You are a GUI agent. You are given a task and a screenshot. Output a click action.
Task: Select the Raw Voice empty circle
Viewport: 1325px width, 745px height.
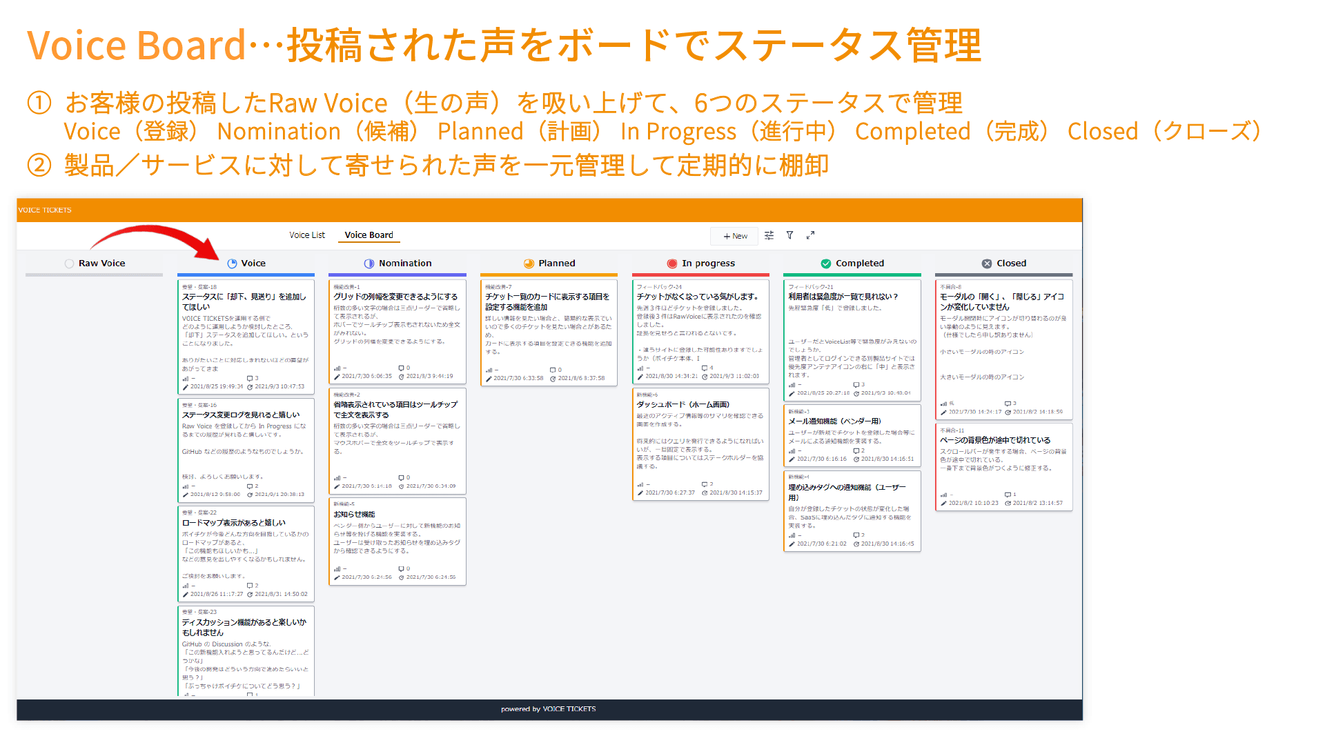click(69, 264)
